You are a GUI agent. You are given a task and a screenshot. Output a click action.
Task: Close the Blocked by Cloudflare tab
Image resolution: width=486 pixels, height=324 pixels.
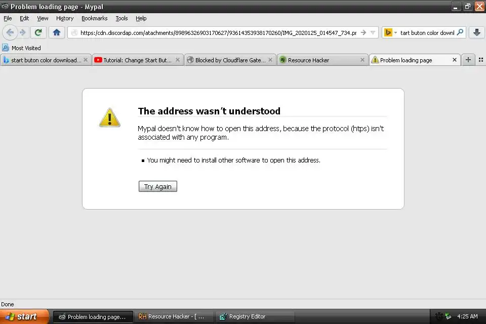click(x=270, y=60)
